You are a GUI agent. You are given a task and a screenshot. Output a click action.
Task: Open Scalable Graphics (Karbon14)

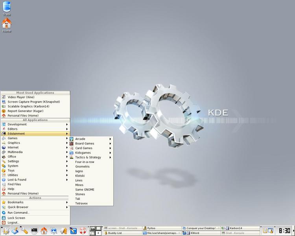tap(35, 106)
